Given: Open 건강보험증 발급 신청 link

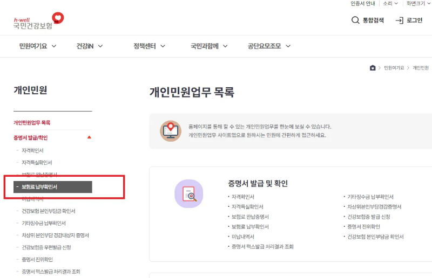Looking at the screenshot, I should tap(368, 217).
